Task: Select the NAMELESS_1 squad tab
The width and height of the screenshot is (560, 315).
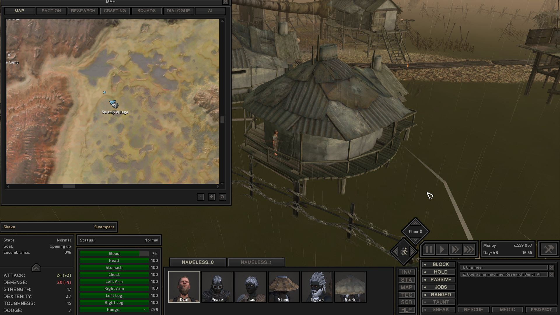Action: pos(256,262)
